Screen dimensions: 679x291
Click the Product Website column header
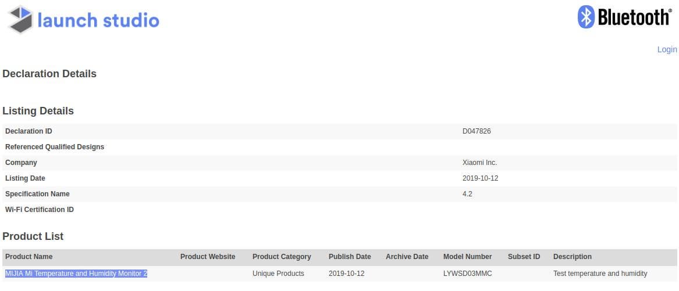[208, 257]
